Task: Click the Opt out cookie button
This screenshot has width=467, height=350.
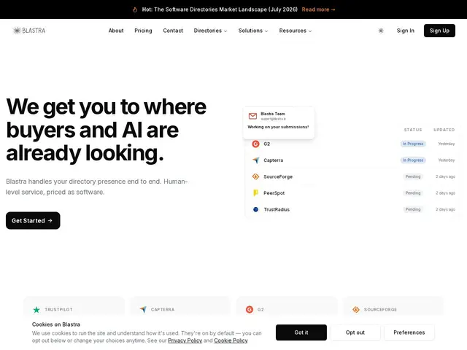Action: tap(355, 332)
